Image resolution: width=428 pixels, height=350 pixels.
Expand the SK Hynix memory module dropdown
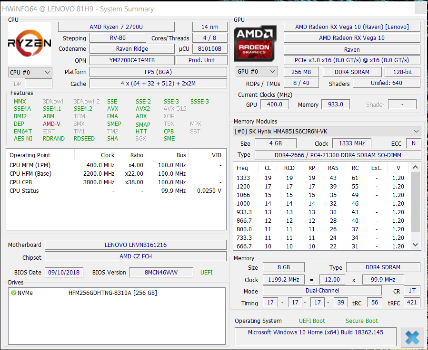point(327,131)
